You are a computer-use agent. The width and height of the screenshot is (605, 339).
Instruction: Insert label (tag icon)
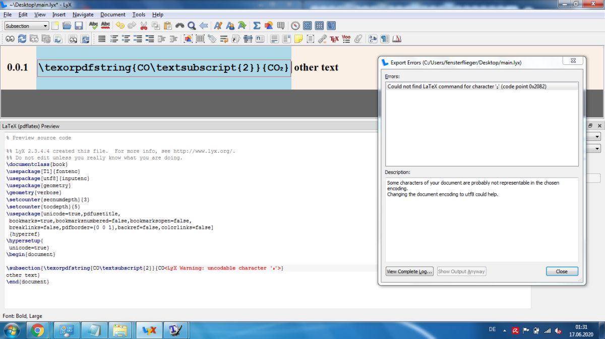coord(212,39)
